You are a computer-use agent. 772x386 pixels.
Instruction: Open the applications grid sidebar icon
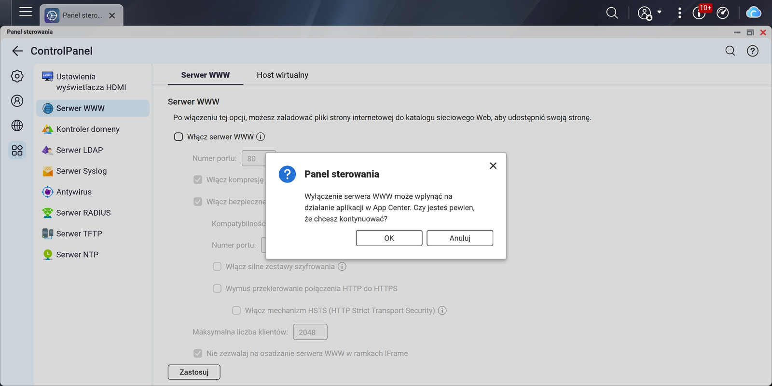(17, 151)
